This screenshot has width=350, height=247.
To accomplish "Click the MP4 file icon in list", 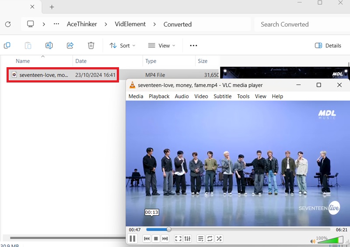I will click(x=14, y=75).
